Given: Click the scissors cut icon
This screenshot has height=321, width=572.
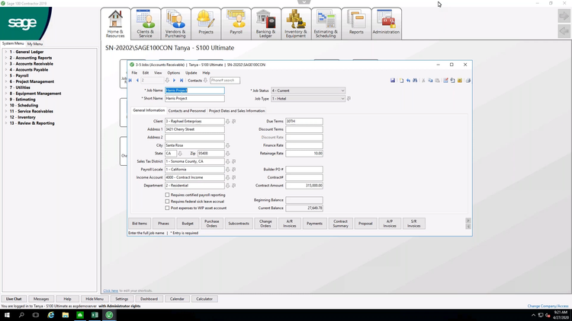Looking at the screenshot, I should pyautogui.click(x=423, y=81).
